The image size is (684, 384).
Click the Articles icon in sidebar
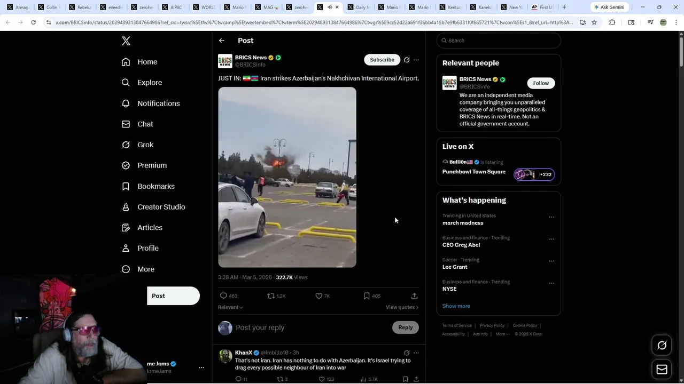126,228
